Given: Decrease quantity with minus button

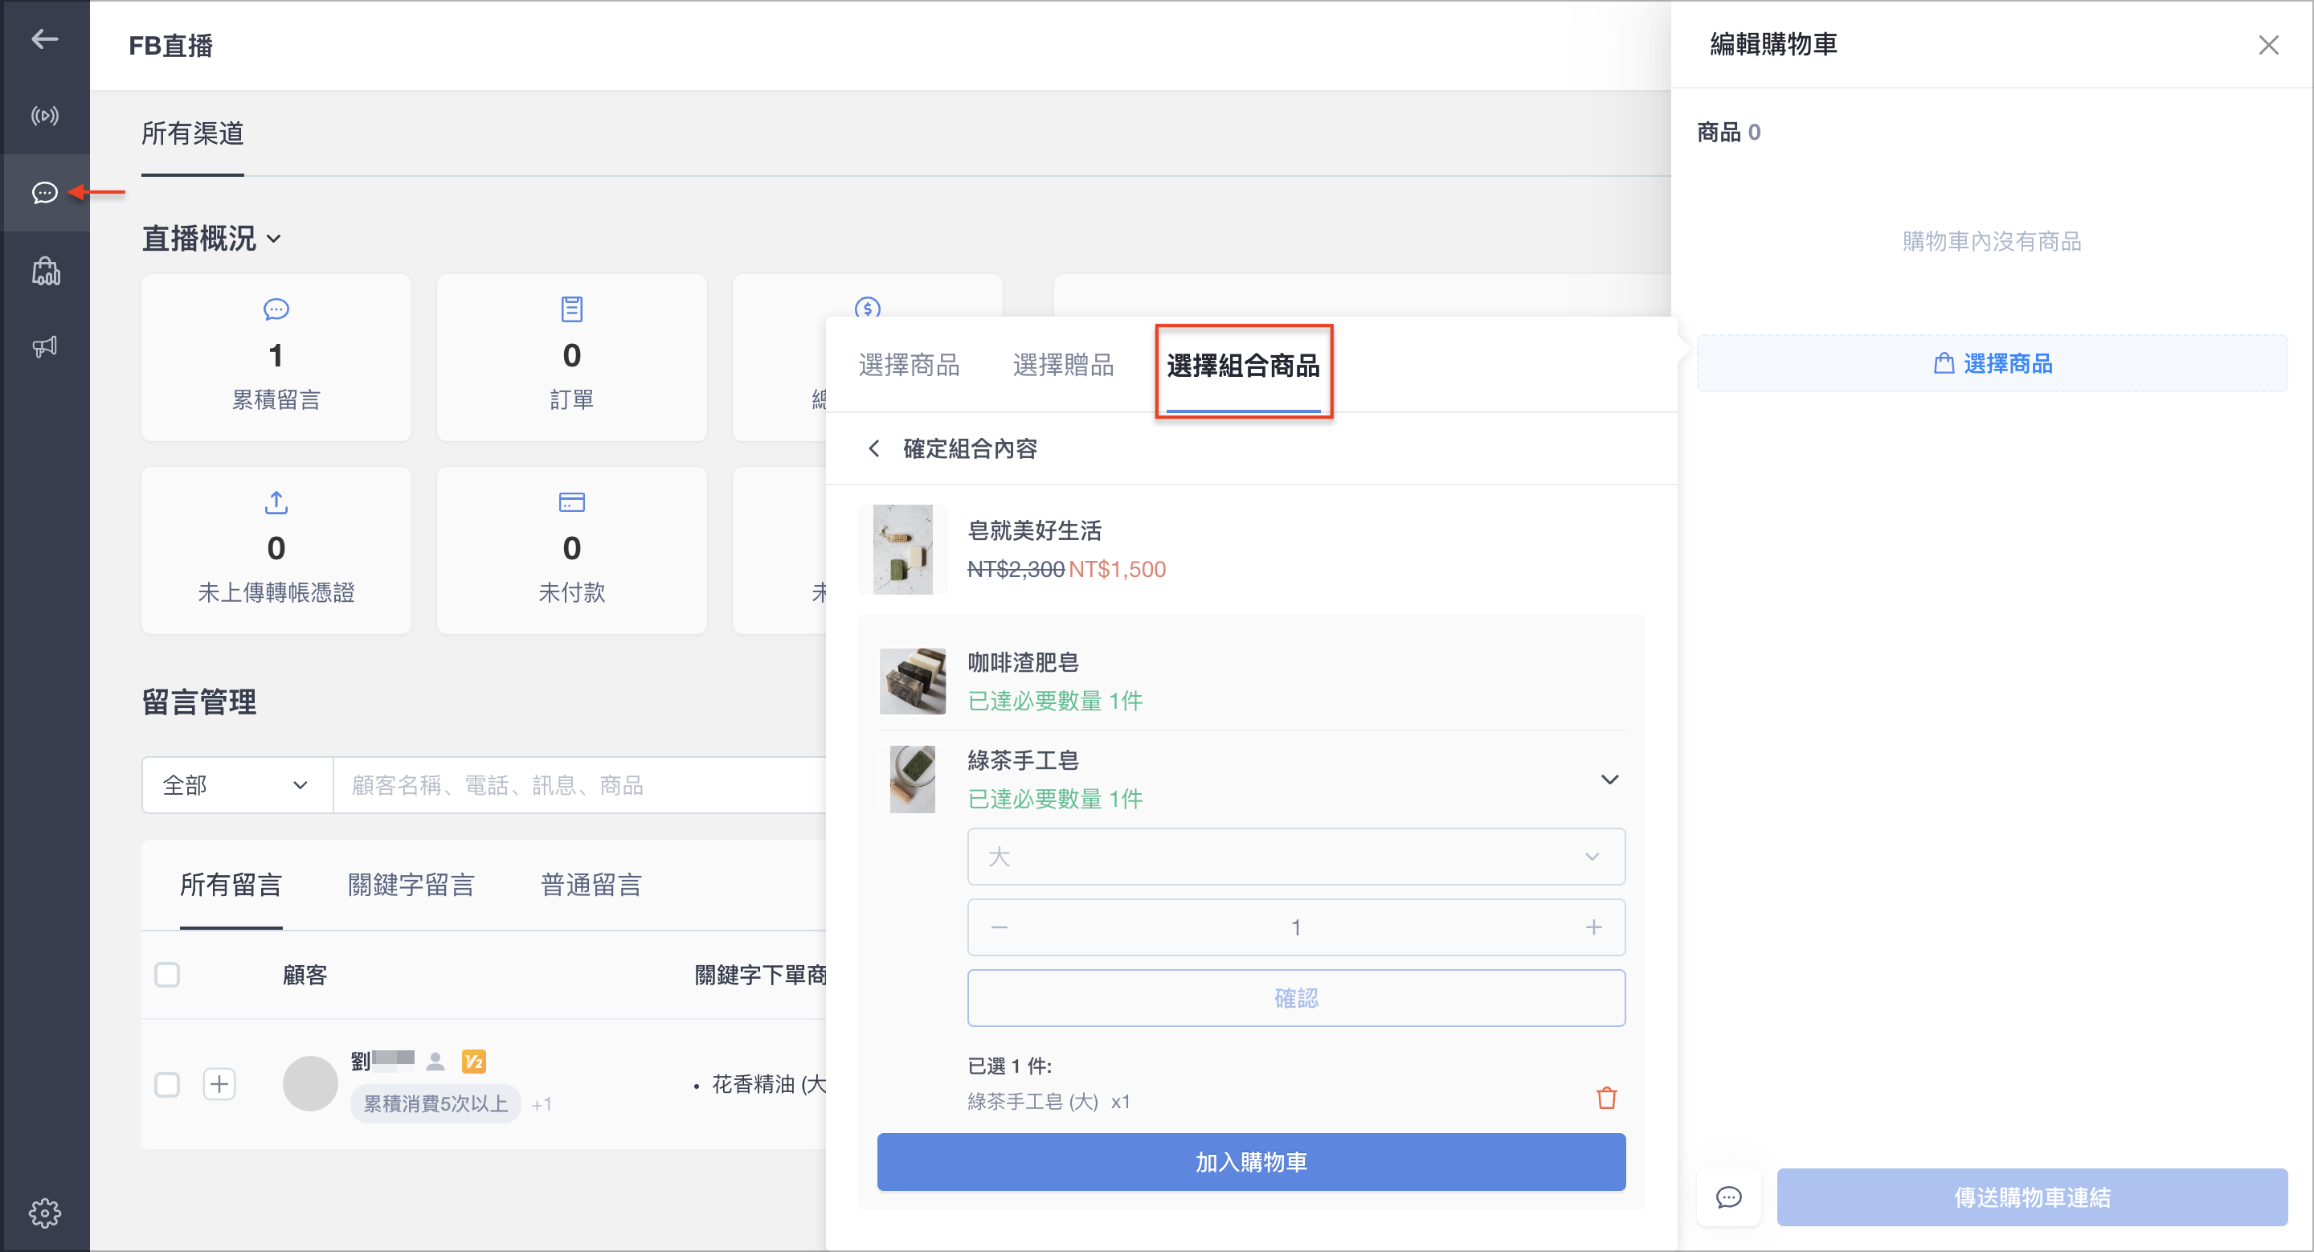Looking at the screenshot, I should (999, 927).
